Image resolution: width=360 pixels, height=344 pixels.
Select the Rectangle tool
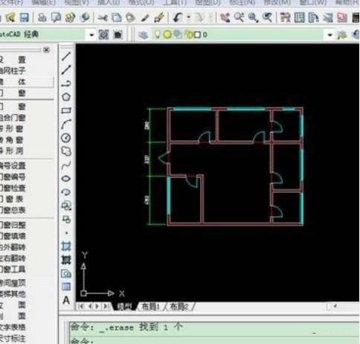point(66,110)
